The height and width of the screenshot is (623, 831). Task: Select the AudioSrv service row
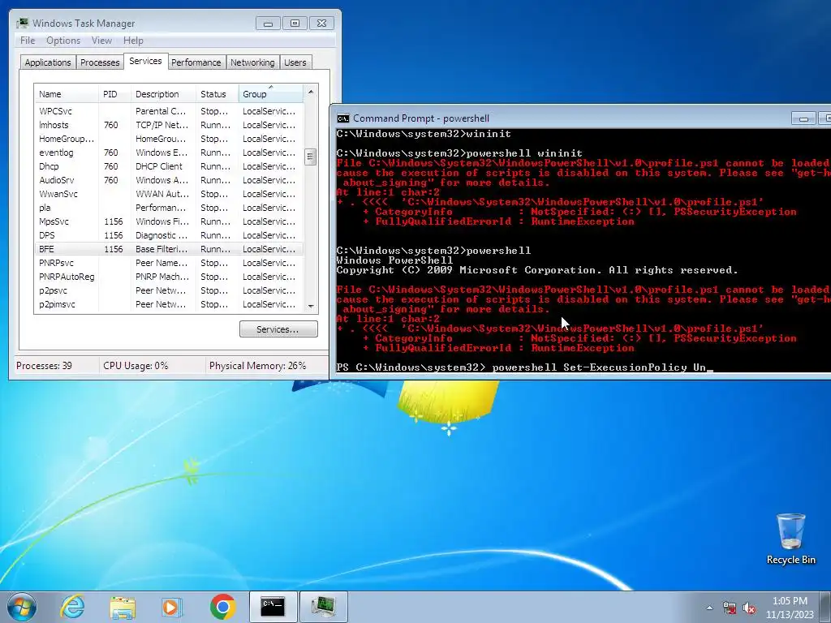click(169, 180)
